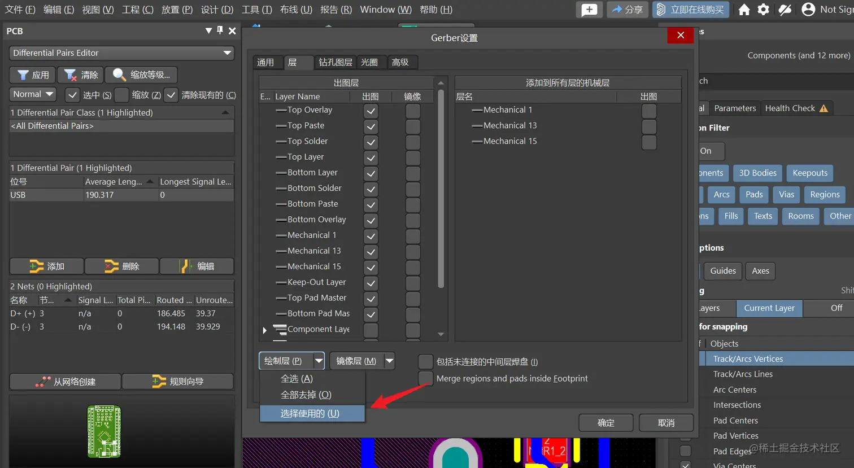Image resolution: width=854 pixels, height=468 pixels.
Task: Switch to the 光圈 tab
Action: tap(369, 62)
